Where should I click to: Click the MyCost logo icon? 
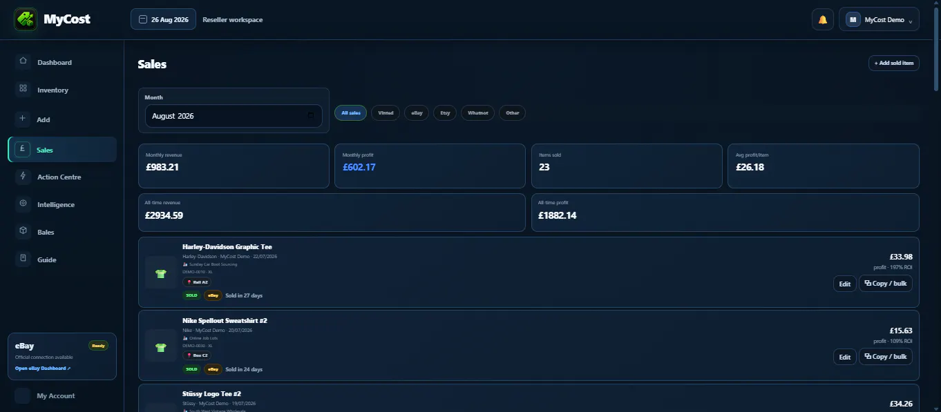tap(26, 19)
